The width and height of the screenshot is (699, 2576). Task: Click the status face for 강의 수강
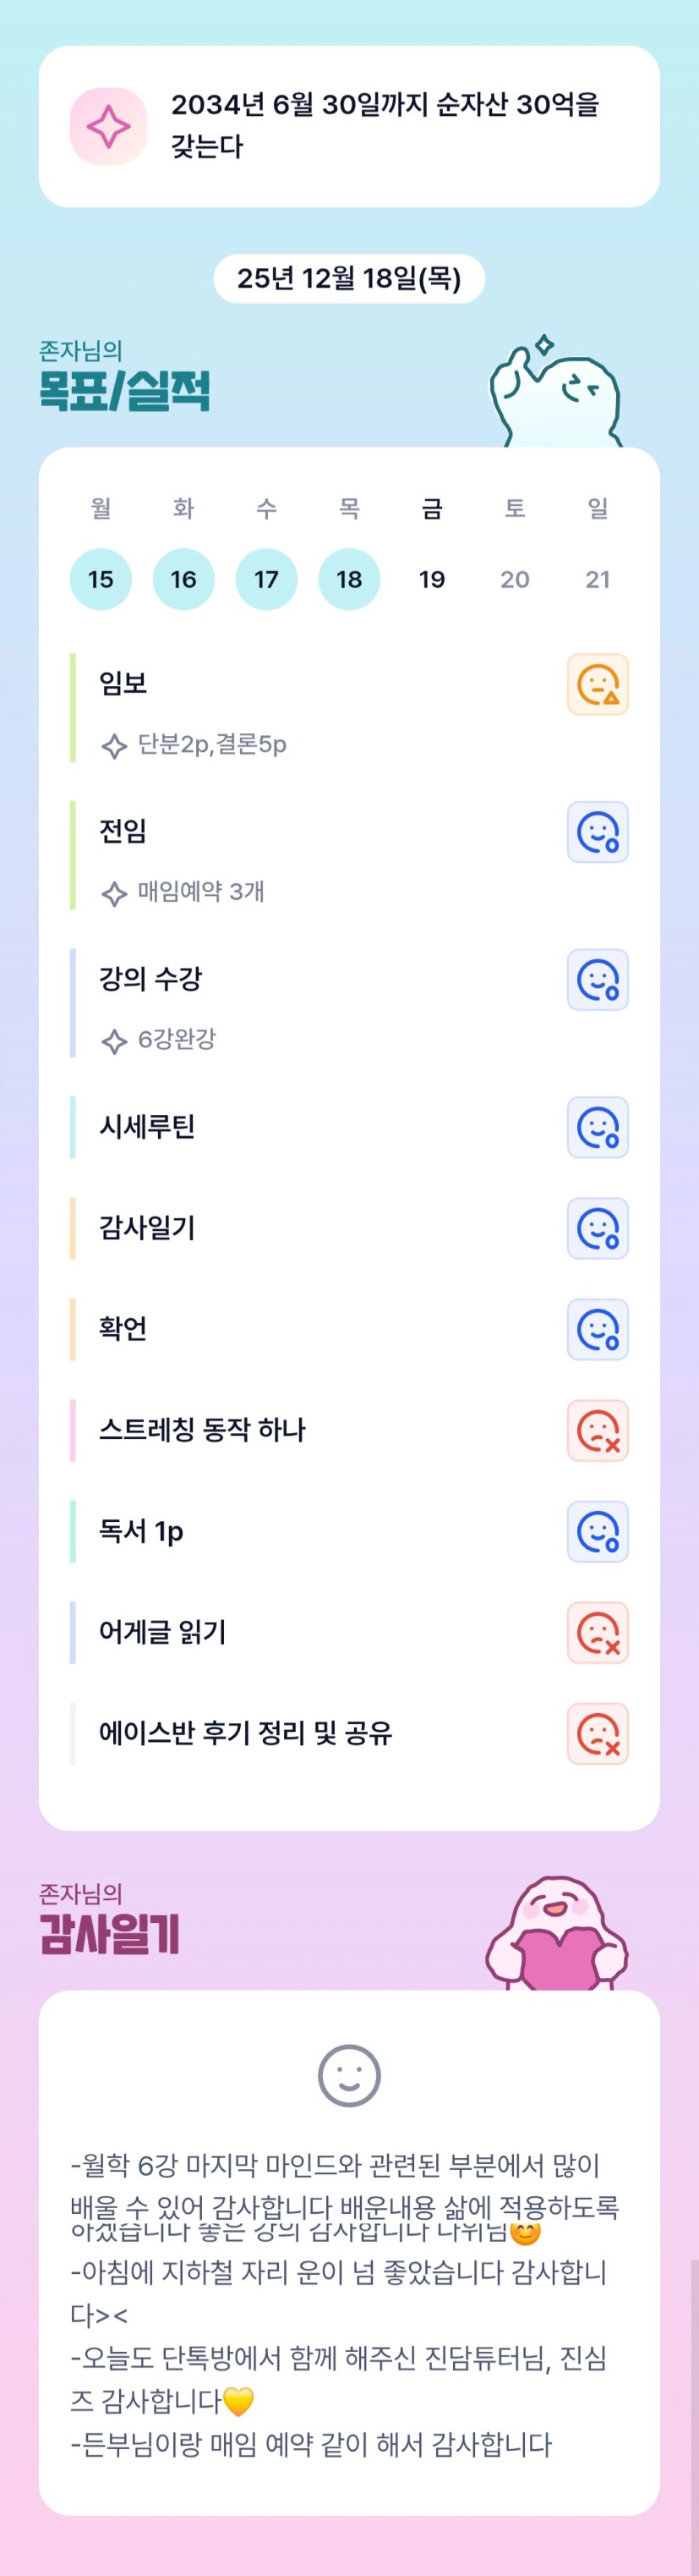597,980
